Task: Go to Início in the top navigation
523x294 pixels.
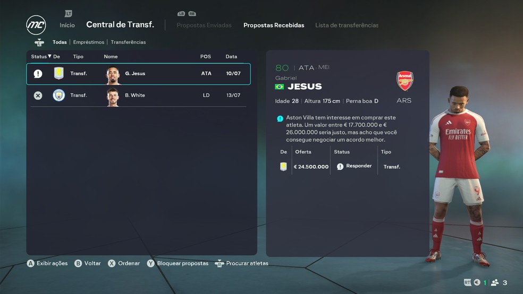Action: click(x=67, y=25)
